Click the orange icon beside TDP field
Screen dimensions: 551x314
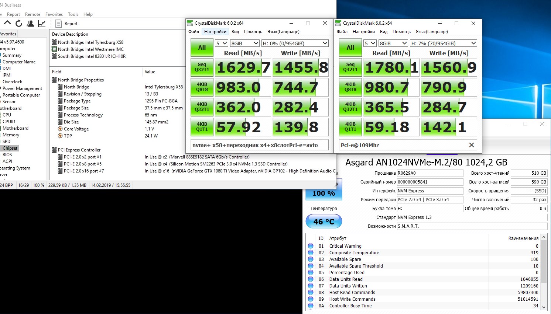pyautogui.click(x=60, y=136)
